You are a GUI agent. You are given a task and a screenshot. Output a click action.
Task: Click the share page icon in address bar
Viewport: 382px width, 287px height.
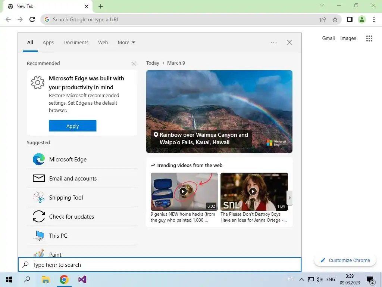(x=323, y=19)
